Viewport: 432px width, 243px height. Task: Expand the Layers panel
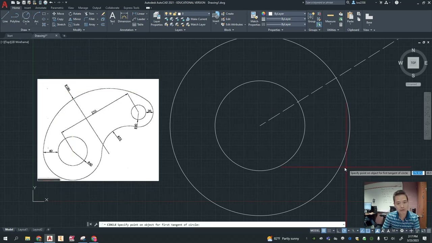pyautogui.click(x=180, y=30)
